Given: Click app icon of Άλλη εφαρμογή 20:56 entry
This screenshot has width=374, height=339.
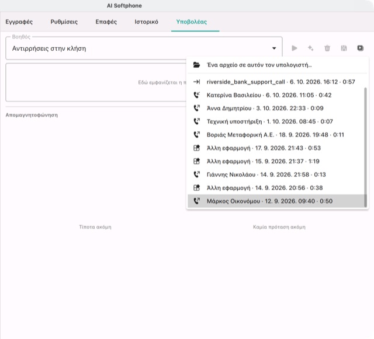Looking at the screenshot, I should [196, 188].
